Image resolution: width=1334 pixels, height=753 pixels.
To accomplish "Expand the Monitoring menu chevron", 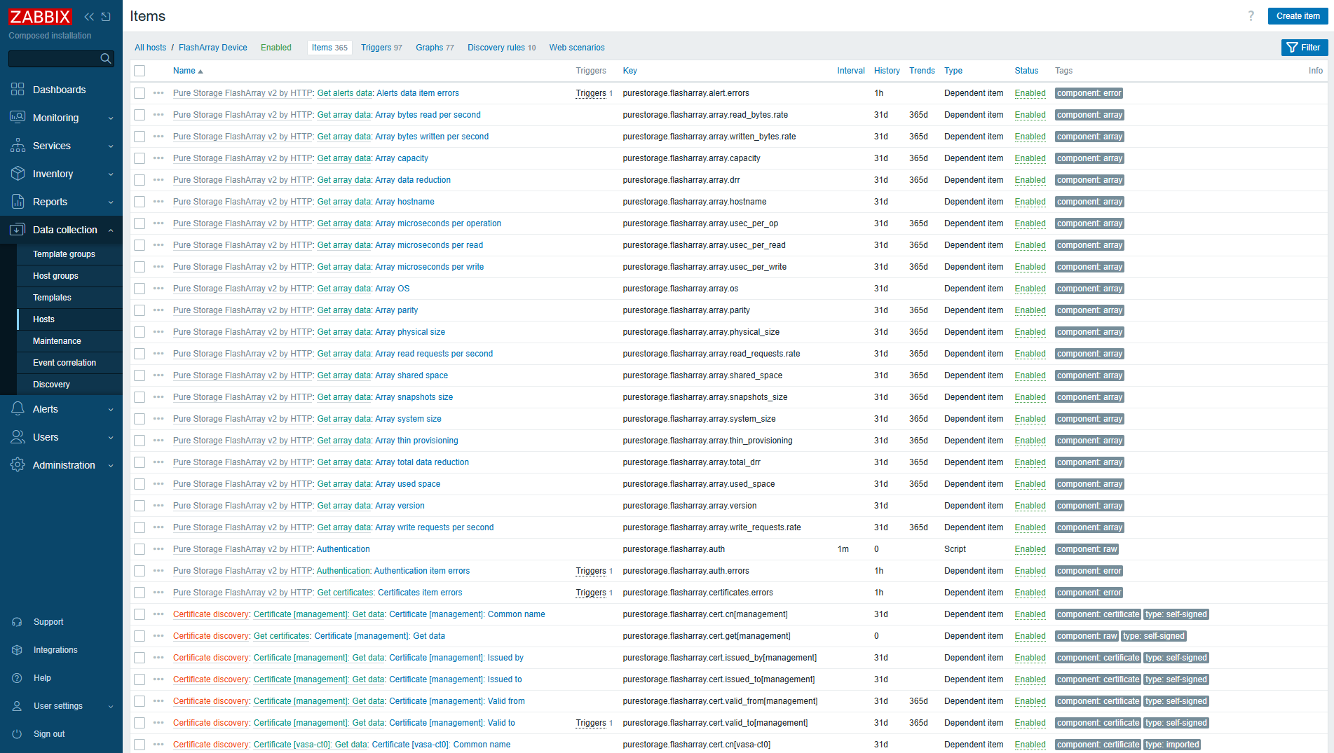I will coord(111,118).
